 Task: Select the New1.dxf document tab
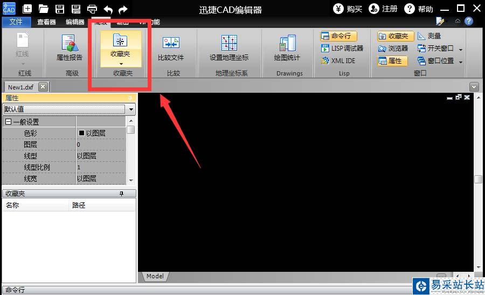[x=20, y=87]
